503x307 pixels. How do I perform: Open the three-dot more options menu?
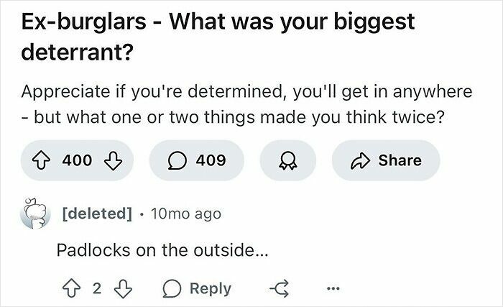(x=333, y=288)
